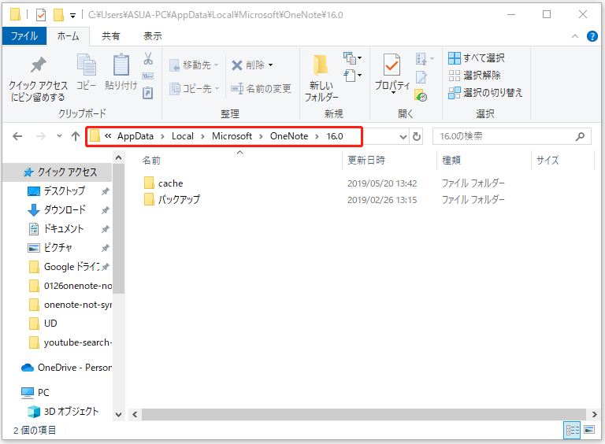Screen dimensions: 605x444
Task: Open Customize Quick Access Toolbar arrow
Action: click(73, 16)
